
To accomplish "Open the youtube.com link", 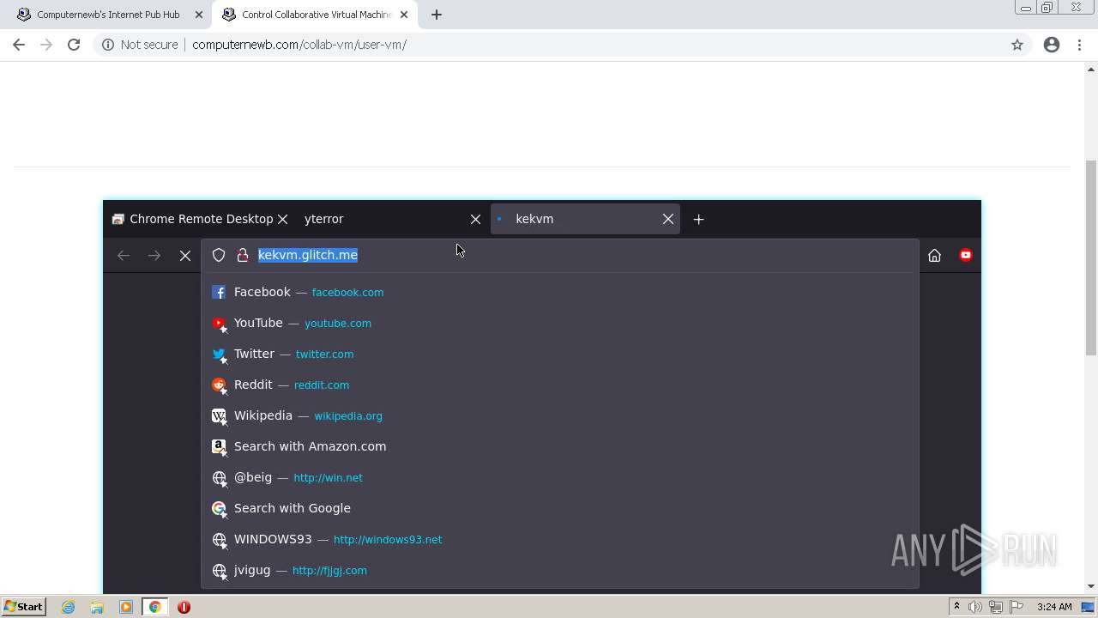I will click(338, 324).
